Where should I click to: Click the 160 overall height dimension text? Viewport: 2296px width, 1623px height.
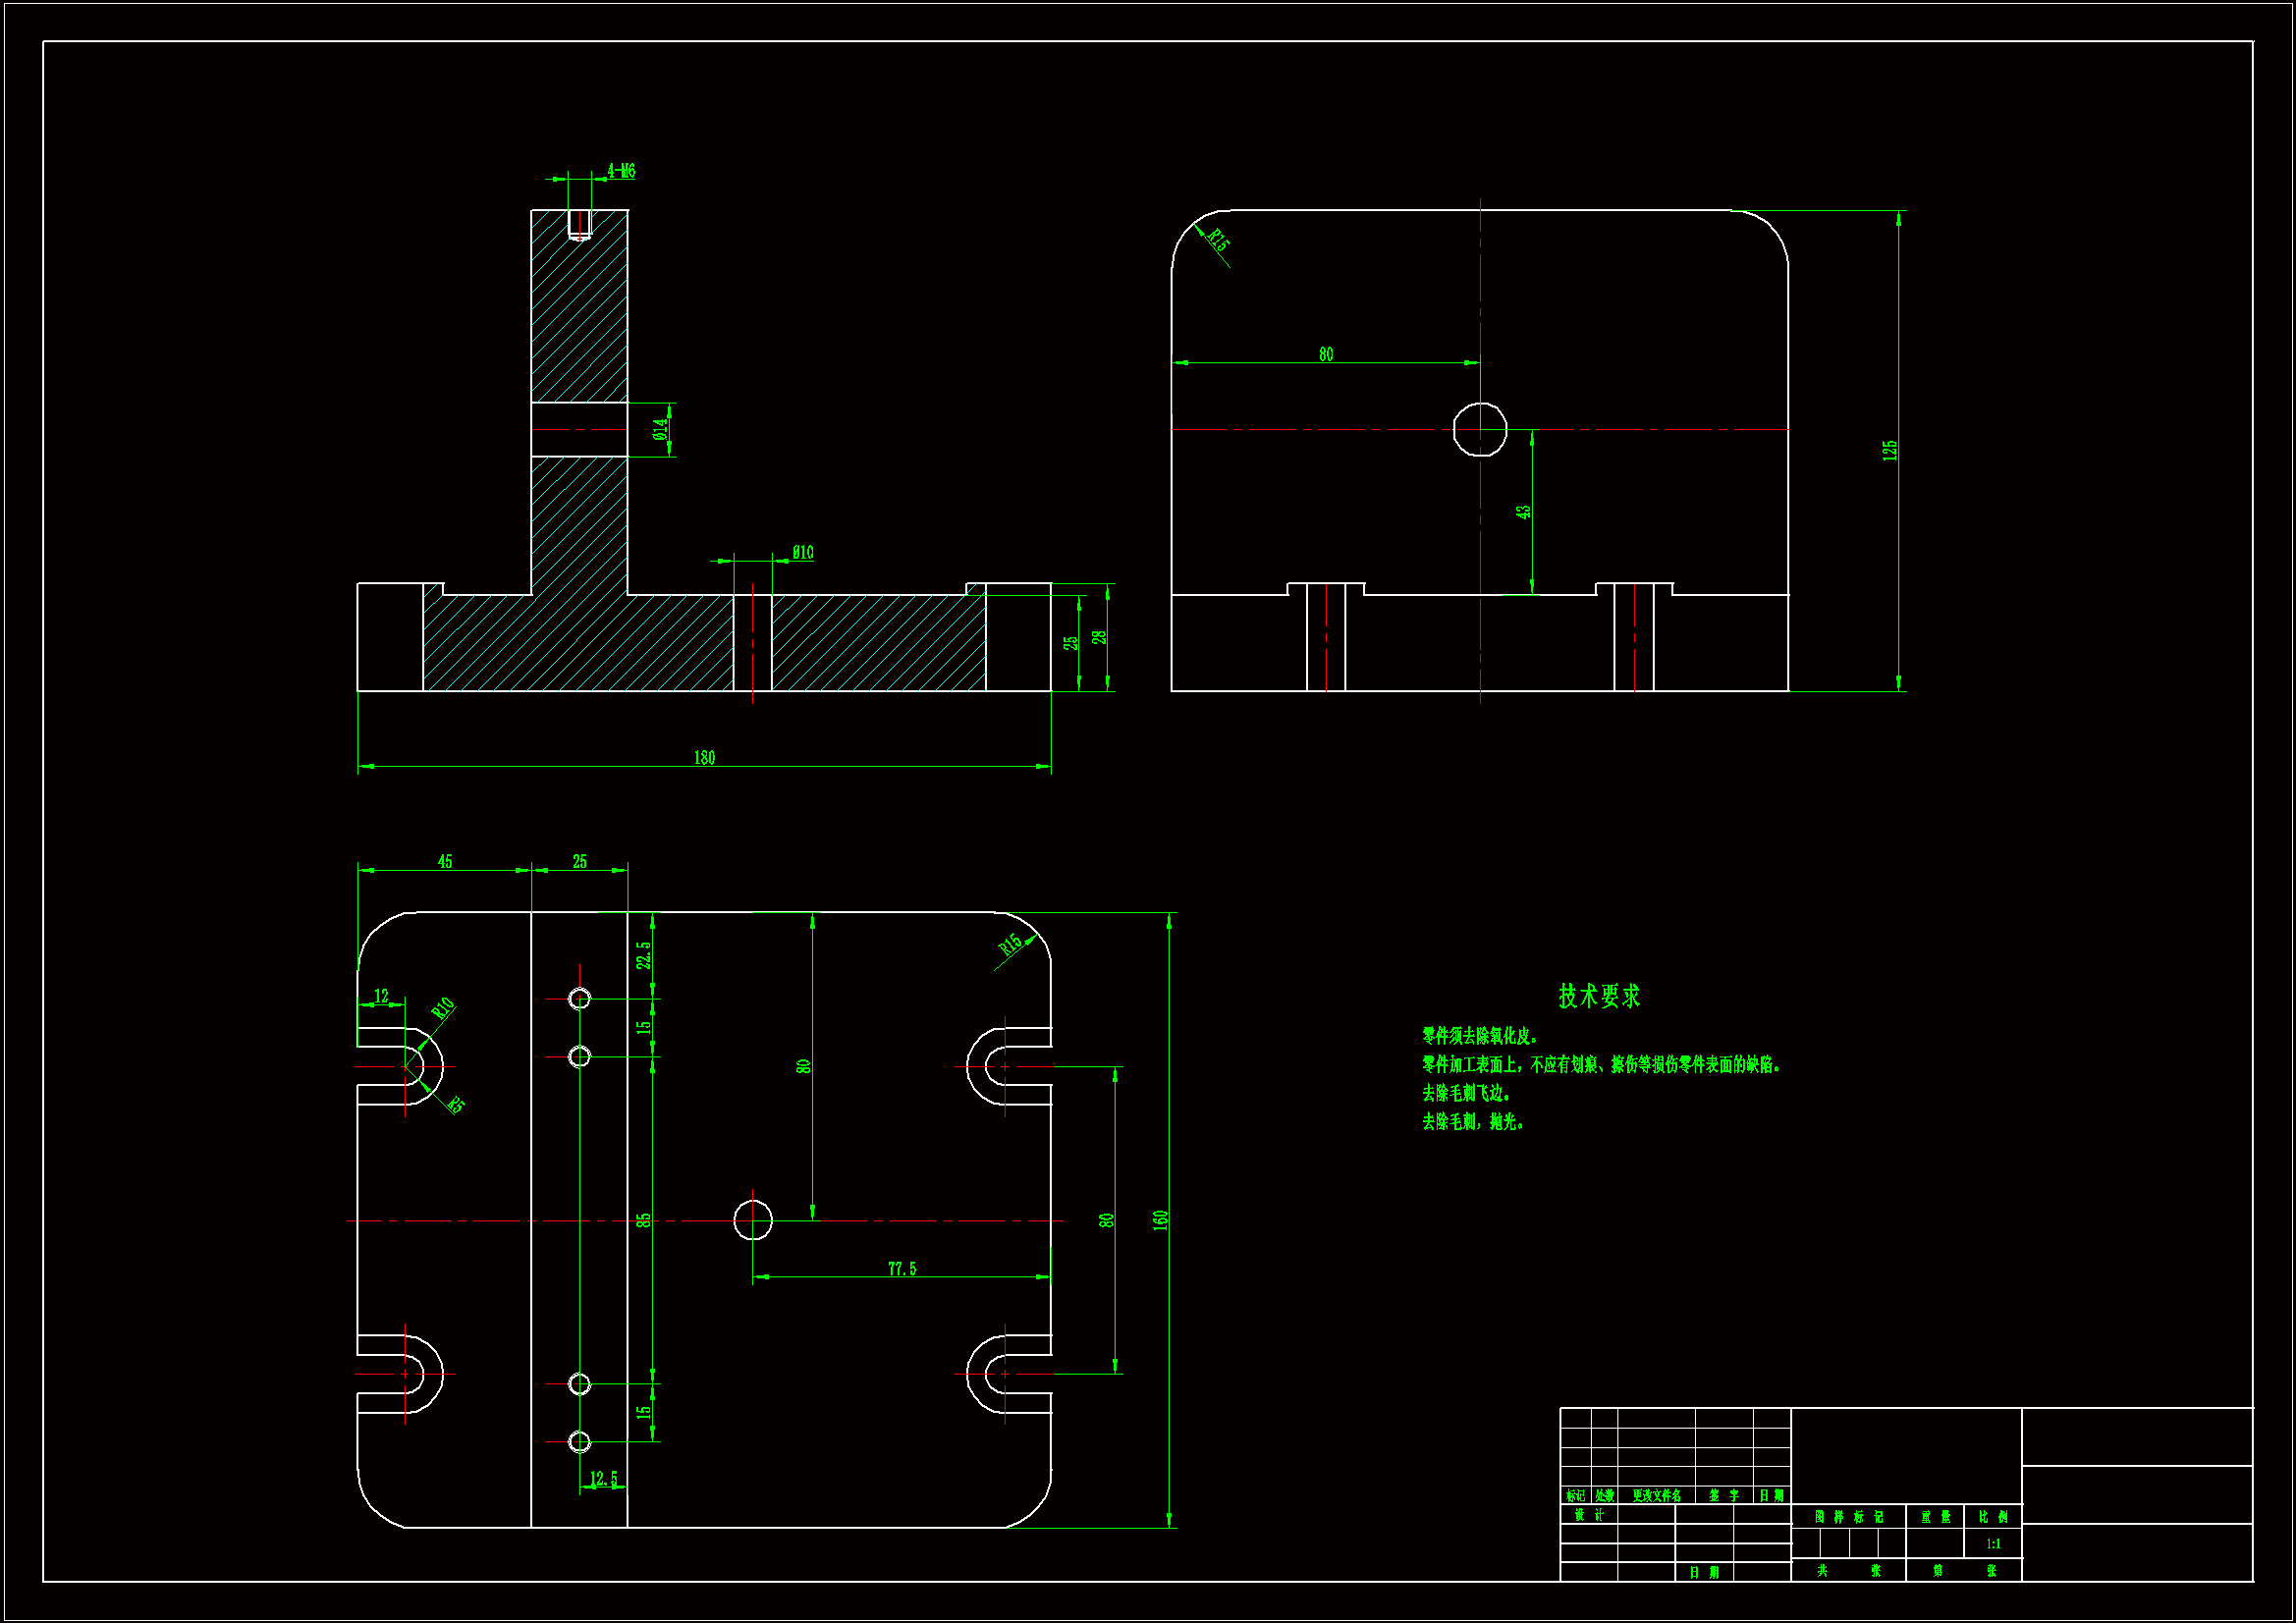coord(1160,1220)
